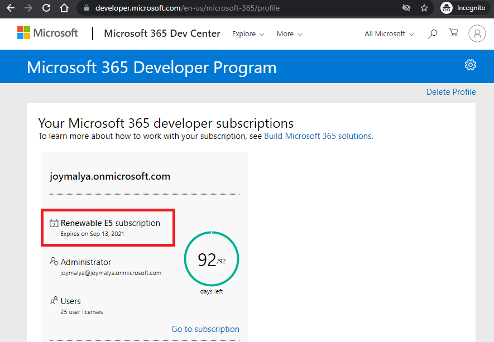
Task: Click the calendar icon beside Renewable E5
Action: pos(54,223)
